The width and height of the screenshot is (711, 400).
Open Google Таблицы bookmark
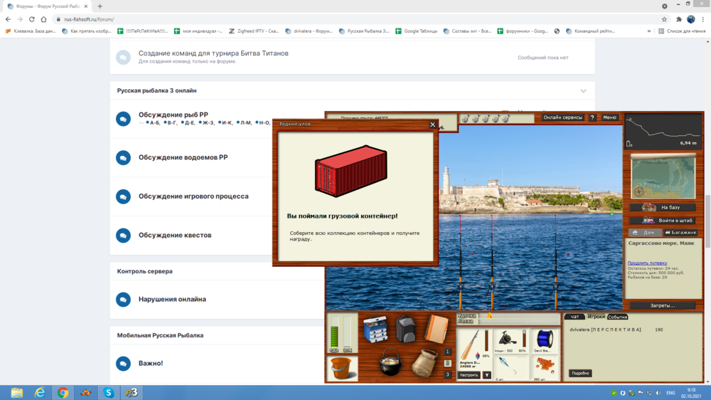[416, 31]
